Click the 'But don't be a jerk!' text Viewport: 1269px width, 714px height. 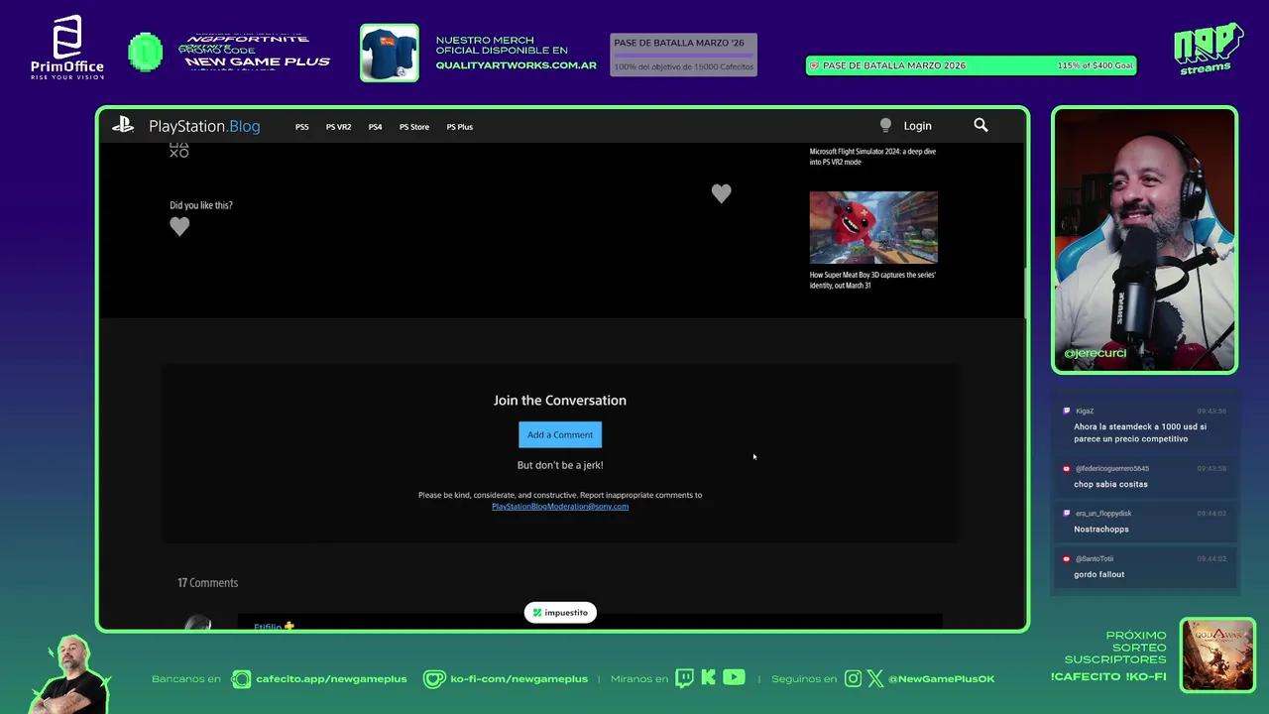coord(560,465)
